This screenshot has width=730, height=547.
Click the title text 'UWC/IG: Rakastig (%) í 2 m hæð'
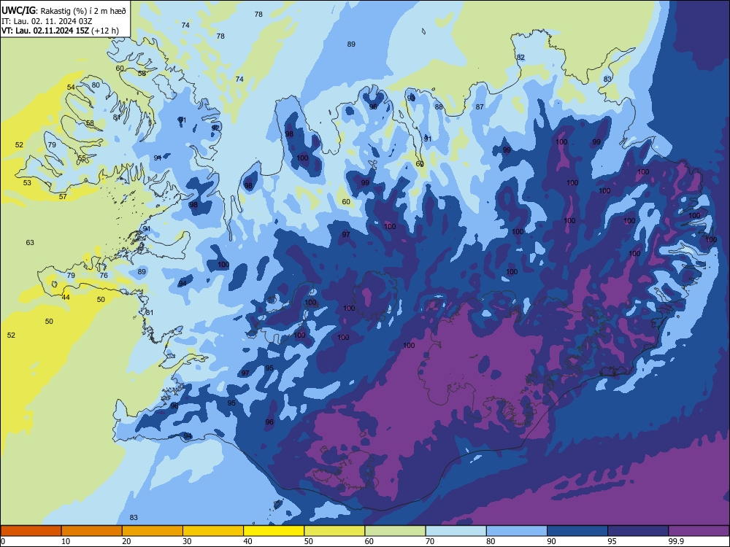point(64,11)
